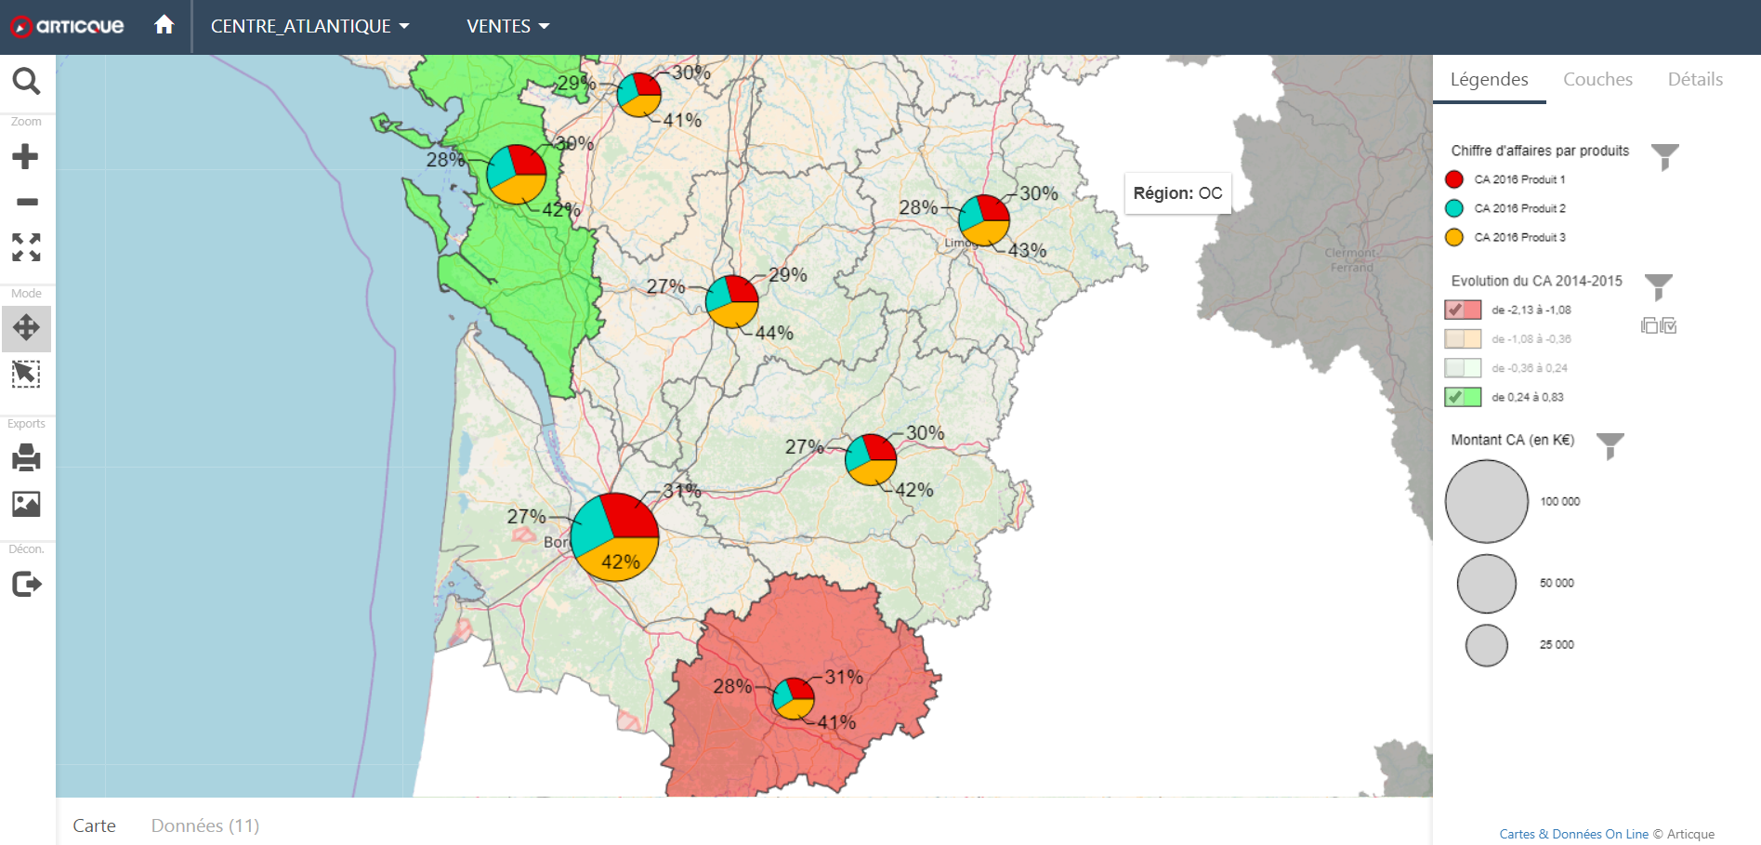1761x845 pixels.
Task: Filter Chiffre d'affaires par produits legend
Action: (x=1664, y=156)
